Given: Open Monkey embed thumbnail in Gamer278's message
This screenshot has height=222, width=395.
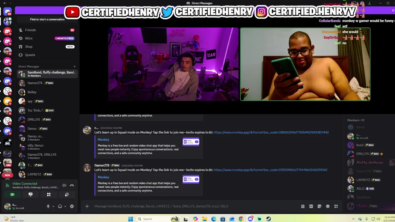Looking at the screenshot, I should pos(191,179).
